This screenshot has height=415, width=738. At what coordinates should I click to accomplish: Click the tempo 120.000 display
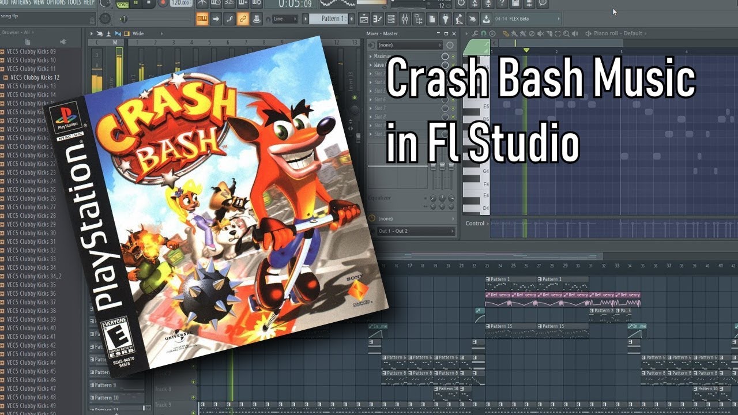pyautogui.click(x=181, y=3)
